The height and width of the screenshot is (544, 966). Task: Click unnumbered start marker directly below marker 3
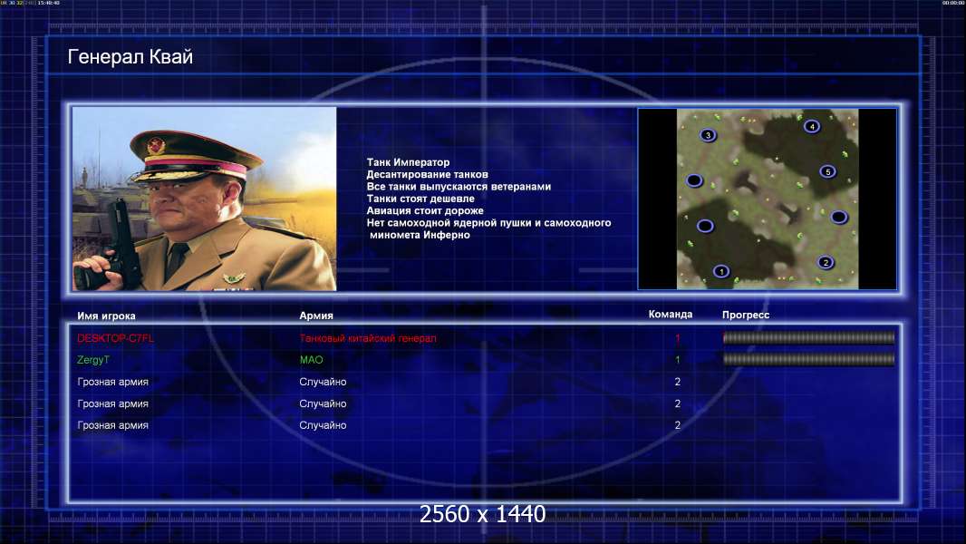(x=694, y=180)
